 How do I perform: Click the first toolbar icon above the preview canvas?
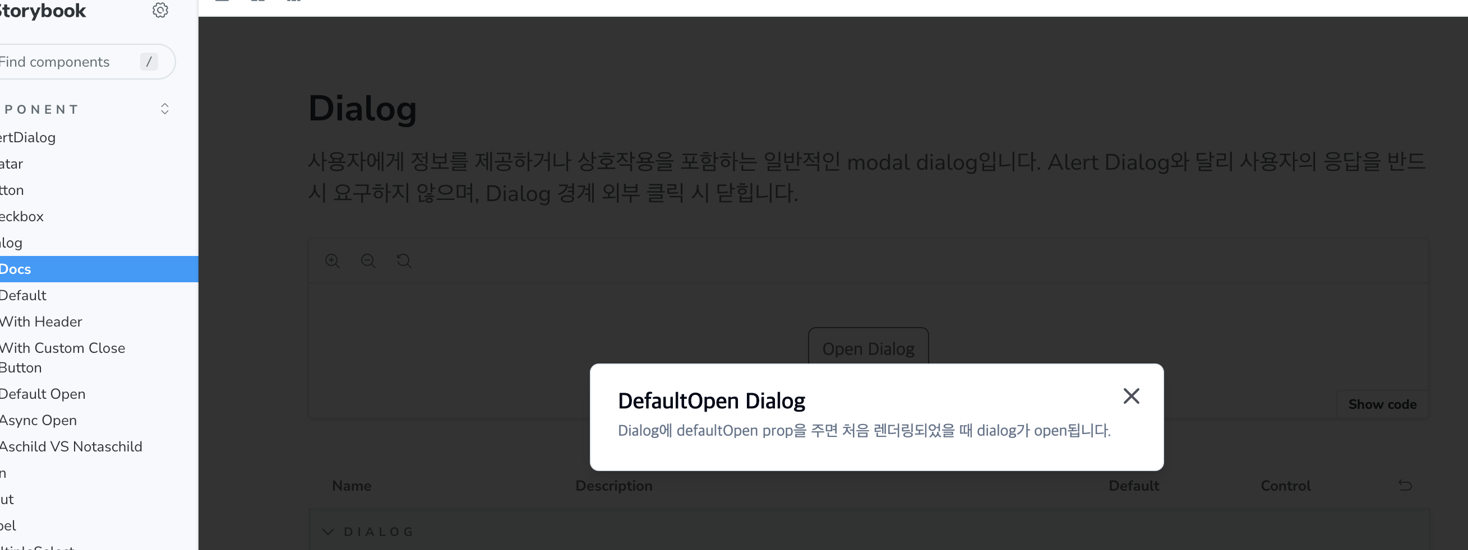[x=221, y=2]
